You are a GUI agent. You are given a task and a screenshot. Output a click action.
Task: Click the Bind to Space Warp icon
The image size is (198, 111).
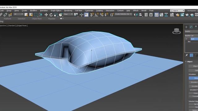tap(10, 15)
